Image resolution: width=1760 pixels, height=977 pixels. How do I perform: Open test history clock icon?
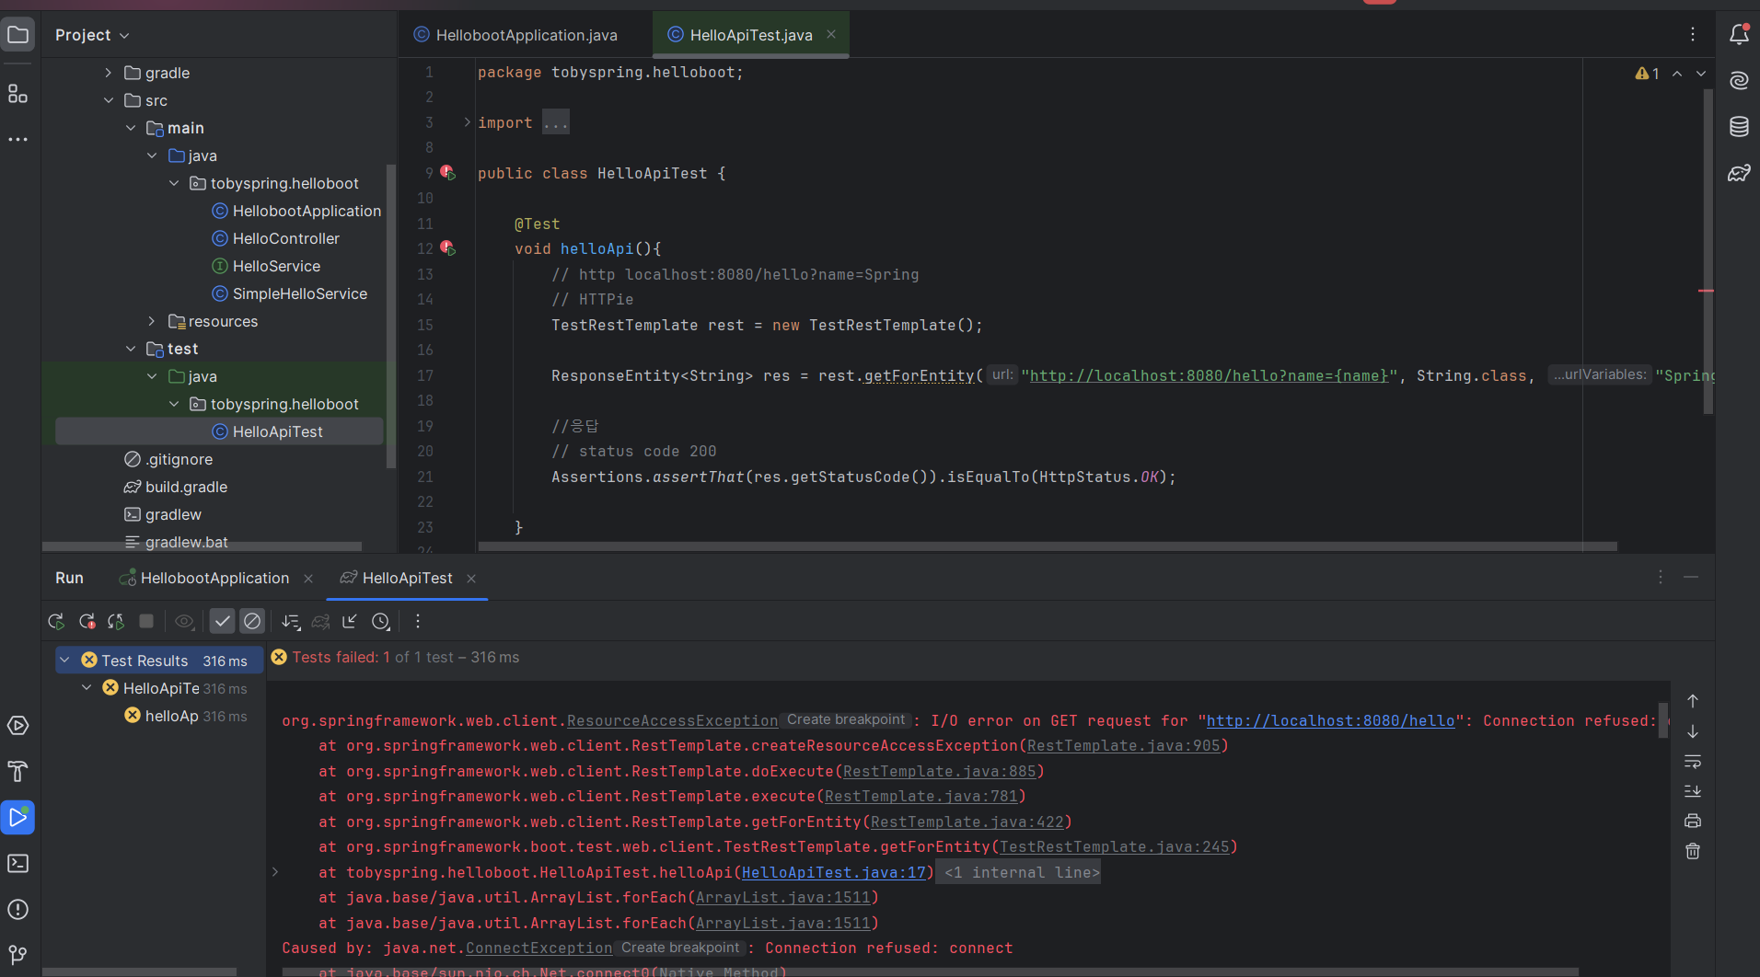(x=381, y=622)
